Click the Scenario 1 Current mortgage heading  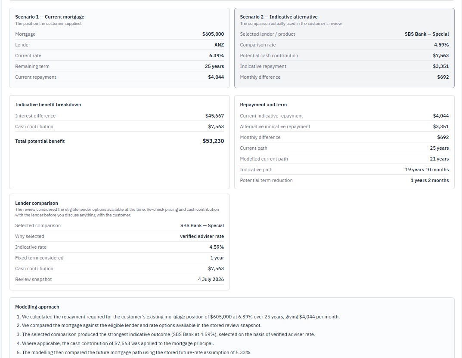(50, 17)
